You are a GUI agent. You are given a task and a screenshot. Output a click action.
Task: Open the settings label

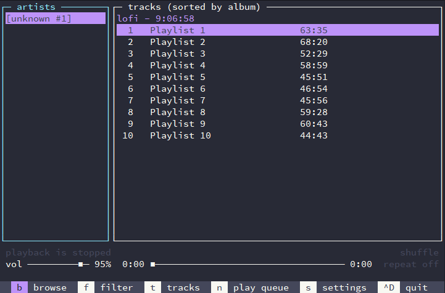344,287
